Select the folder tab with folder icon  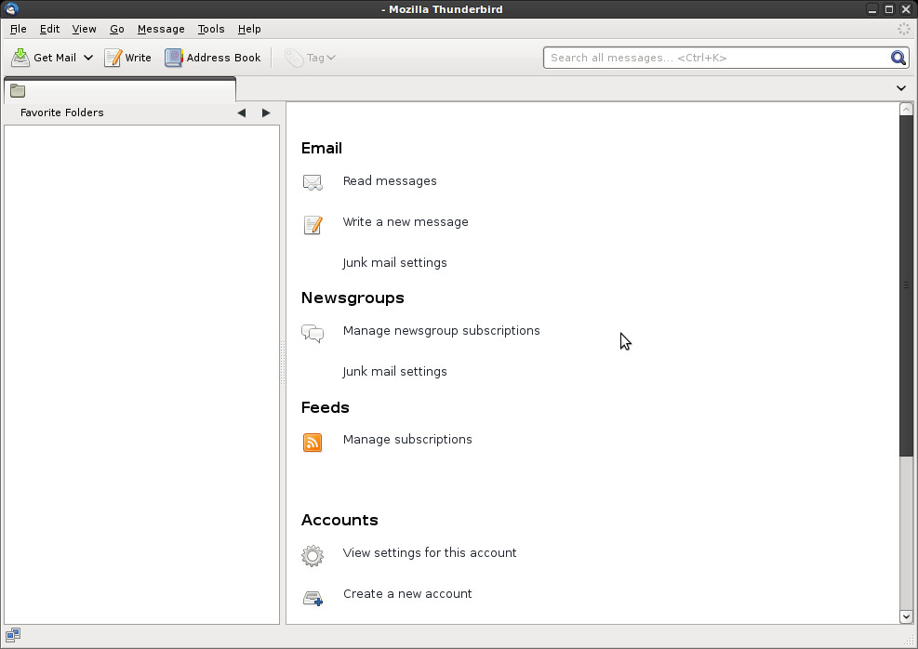tap(120, 90)
